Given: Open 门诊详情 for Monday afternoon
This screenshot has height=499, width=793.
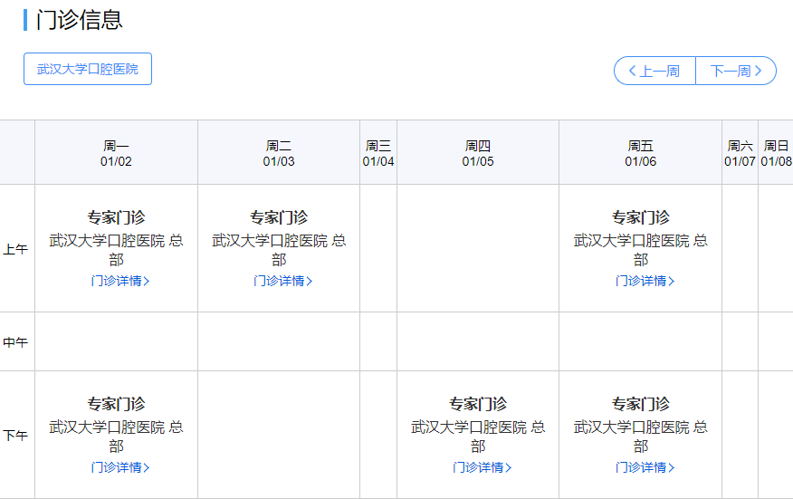Looking at the screenshot, I should click(119, 467).
